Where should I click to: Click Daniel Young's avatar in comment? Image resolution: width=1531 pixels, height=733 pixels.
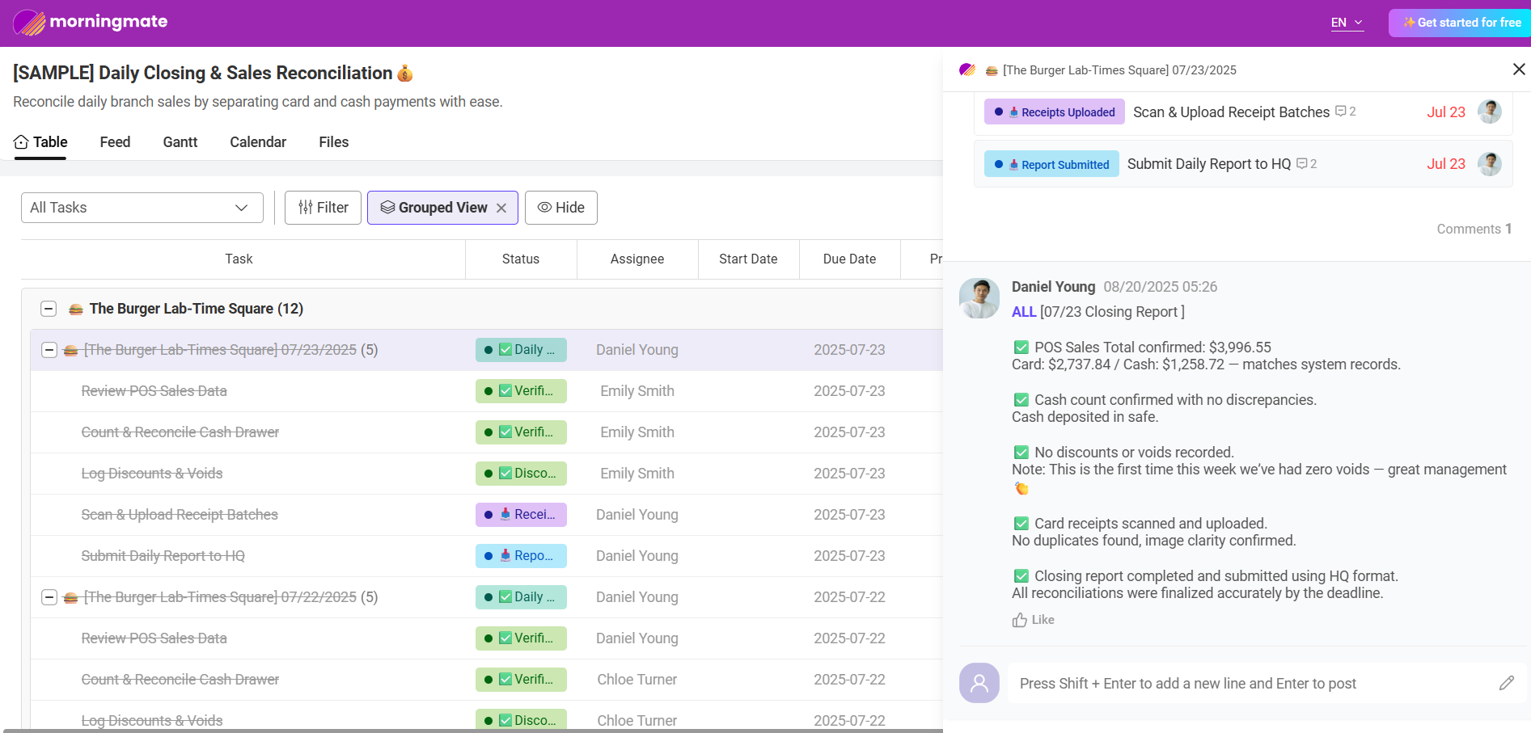coord(979,298)
